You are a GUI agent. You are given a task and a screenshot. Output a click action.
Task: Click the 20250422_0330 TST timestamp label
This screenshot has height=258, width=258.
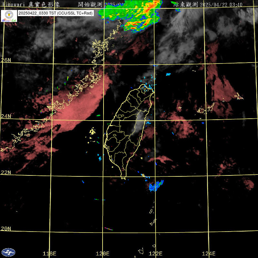click(55, 13)
